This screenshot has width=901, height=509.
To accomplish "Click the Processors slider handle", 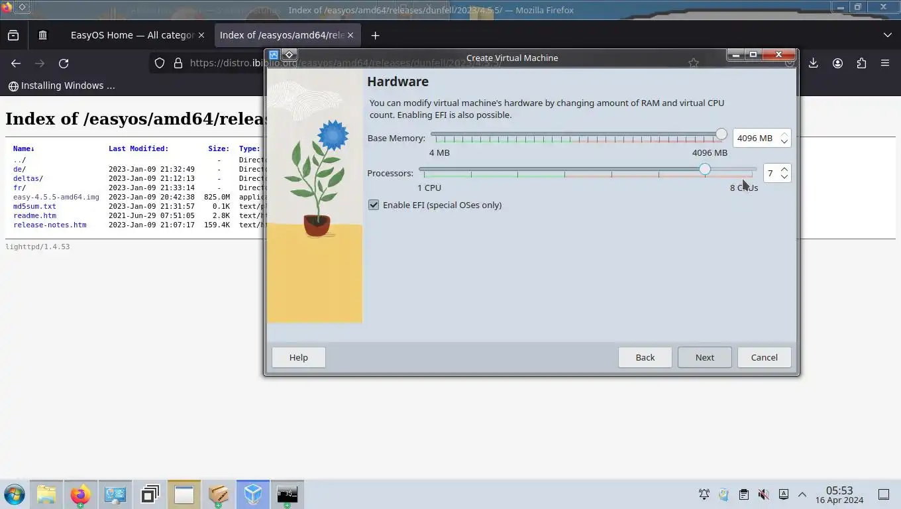I will click(705, 169).
